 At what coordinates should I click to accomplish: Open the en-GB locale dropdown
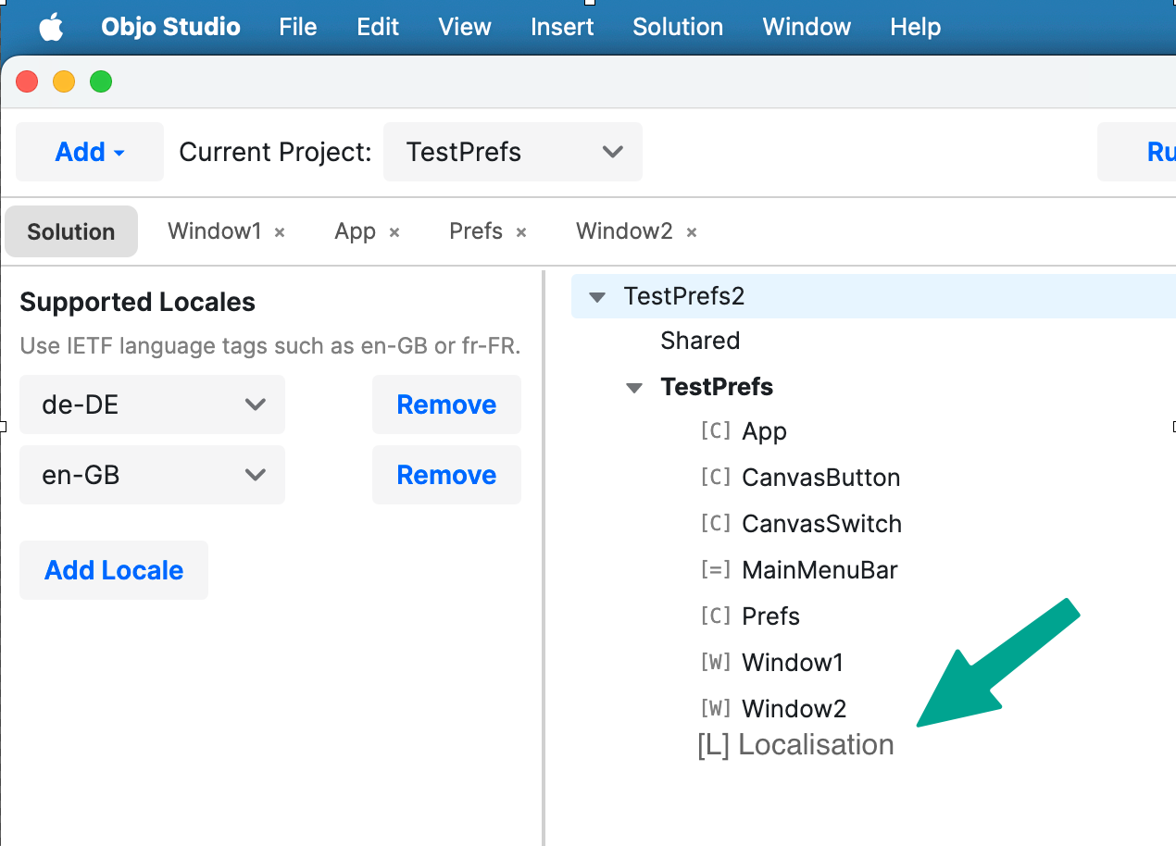pos(152,475)
